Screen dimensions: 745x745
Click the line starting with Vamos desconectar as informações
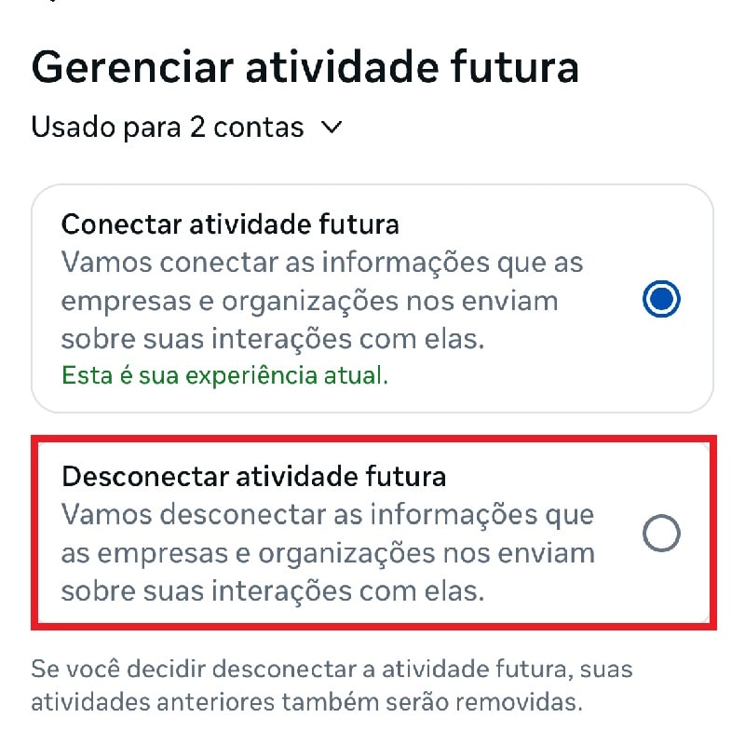(x=328, y=515)
